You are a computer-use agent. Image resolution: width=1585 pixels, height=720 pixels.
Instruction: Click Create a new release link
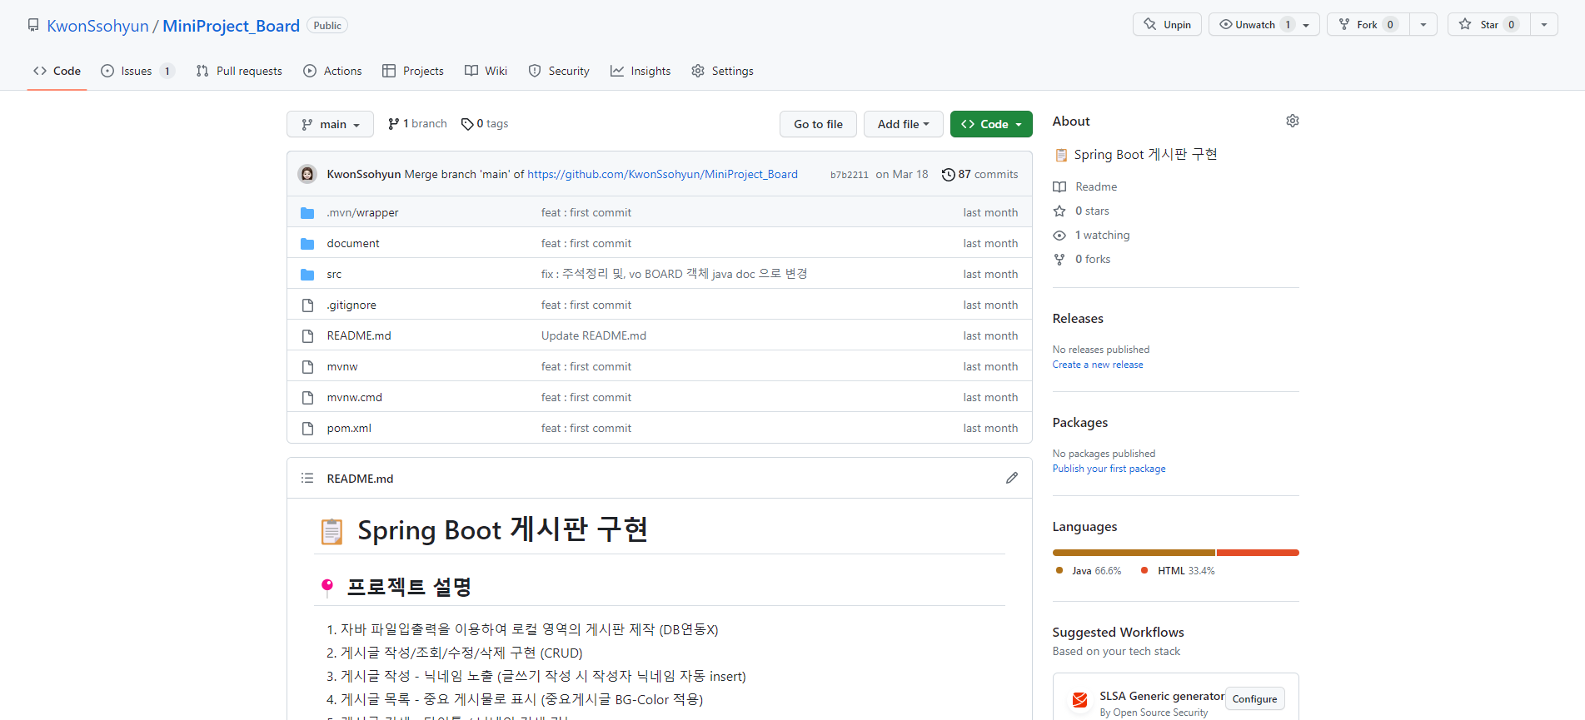pyautogui.click(x=1097, y=365)
